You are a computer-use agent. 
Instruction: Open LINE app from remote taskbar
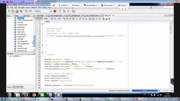(42, 95)
